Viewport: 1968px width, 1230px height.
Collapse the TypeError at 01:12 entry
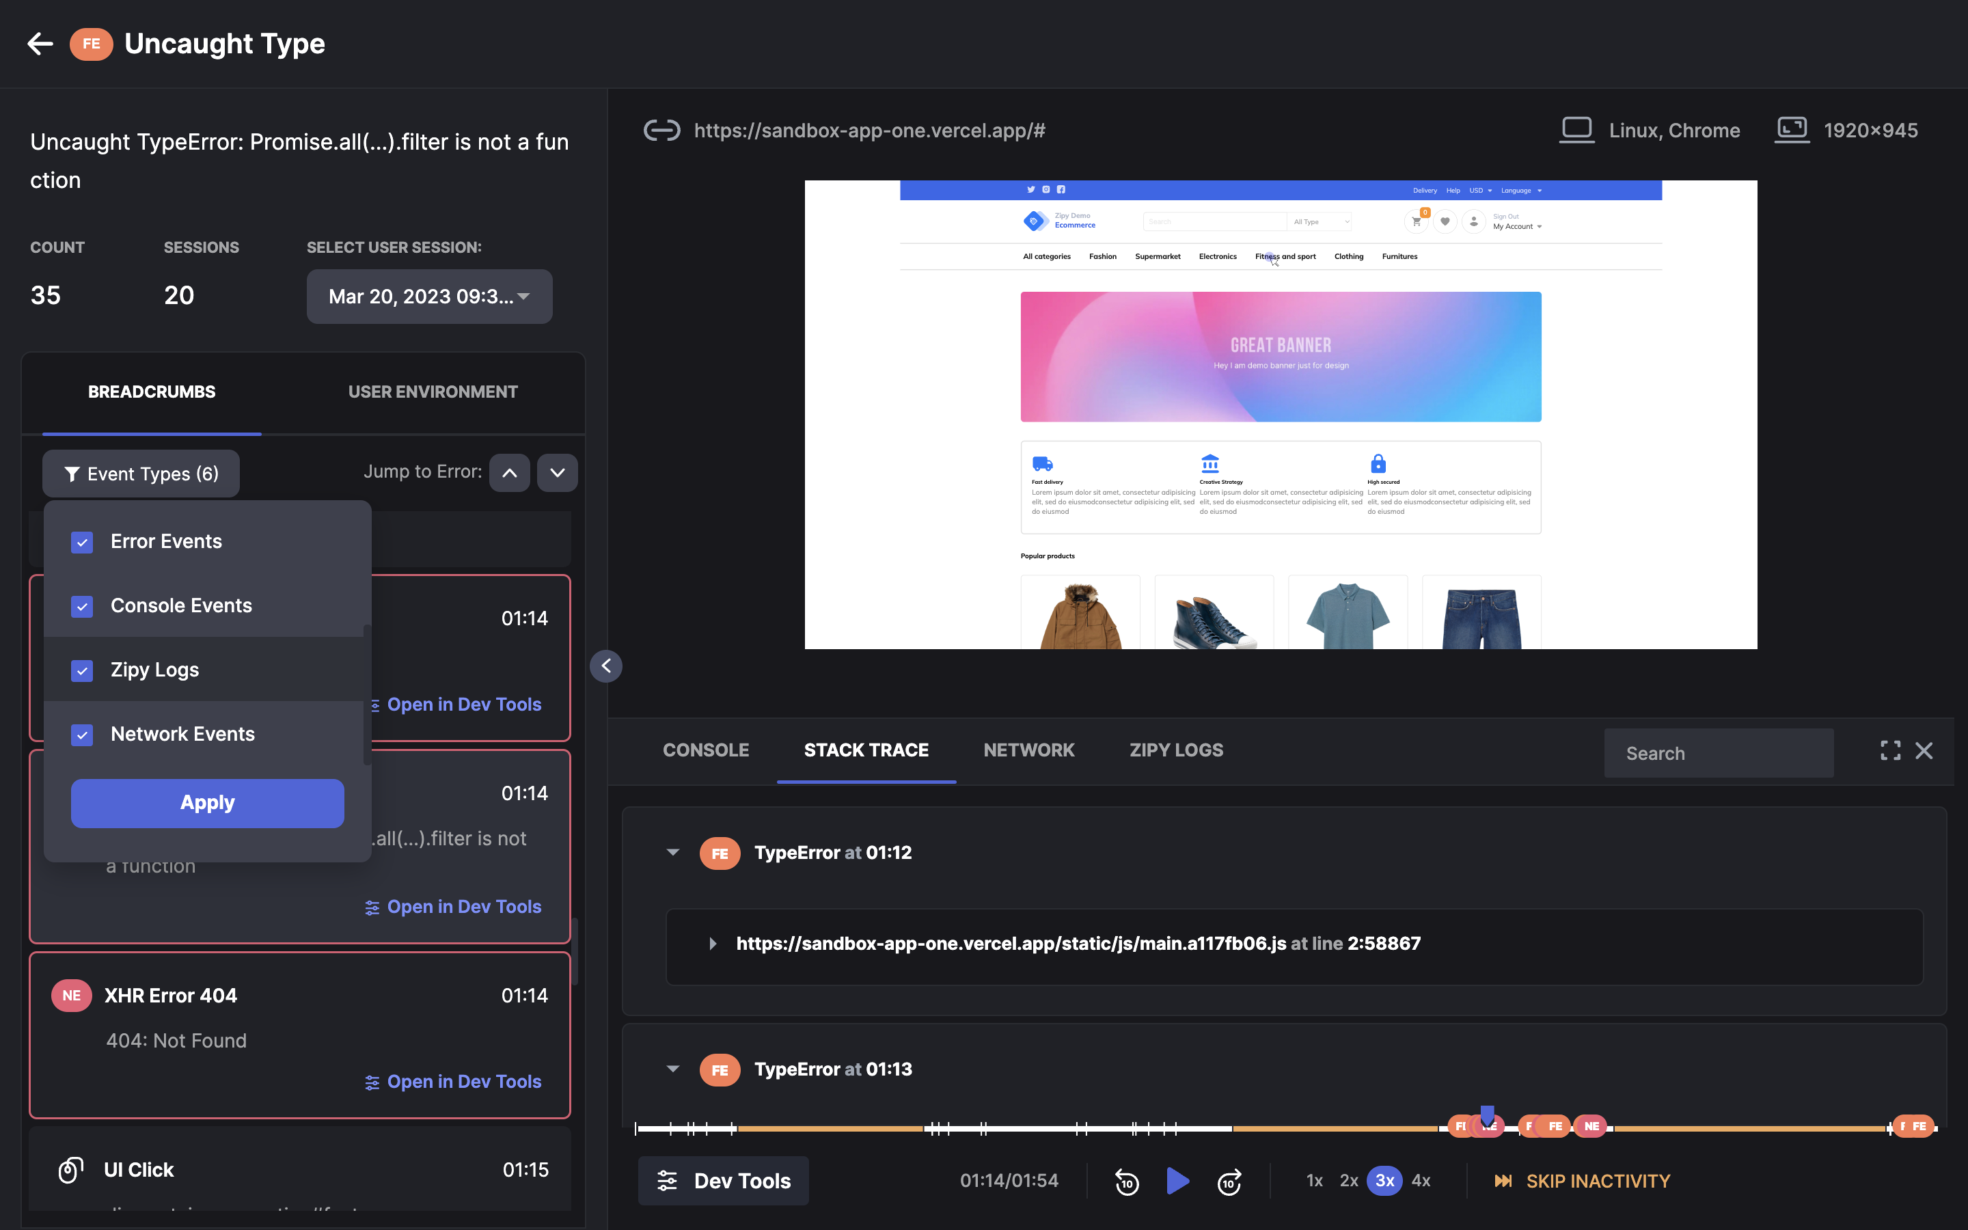672,853
